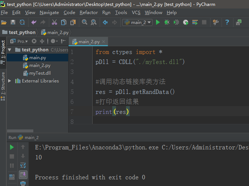Open Help question mark icon
Screen dimensions: 249x186
coord(227,22)
